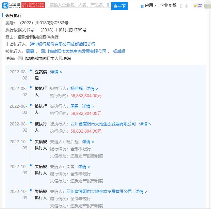Open 详情 beside 被执行人 四川省简阳市大地生态发展有限公司

pyautogui.click(x=145, y=124)
